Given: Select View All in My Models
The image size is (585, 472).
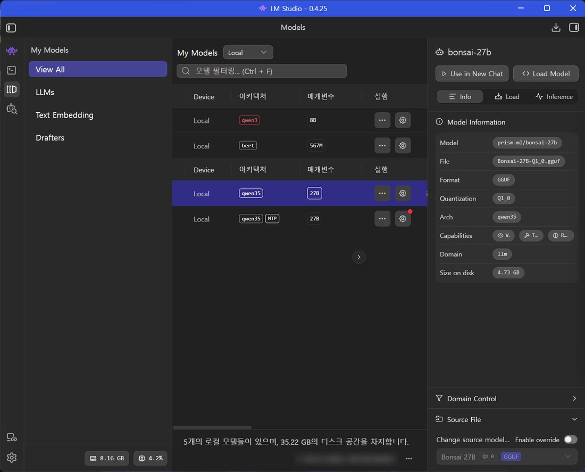Looking at the screenshot, I should point(98,70).
